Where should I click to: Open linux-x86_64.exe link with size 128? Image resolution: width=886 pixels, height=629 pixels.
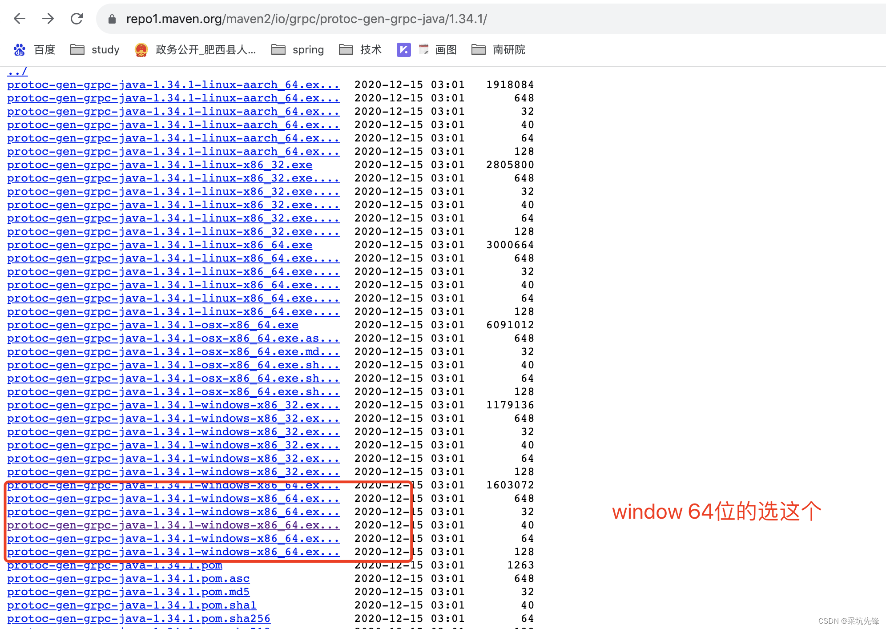coord(173,311)
